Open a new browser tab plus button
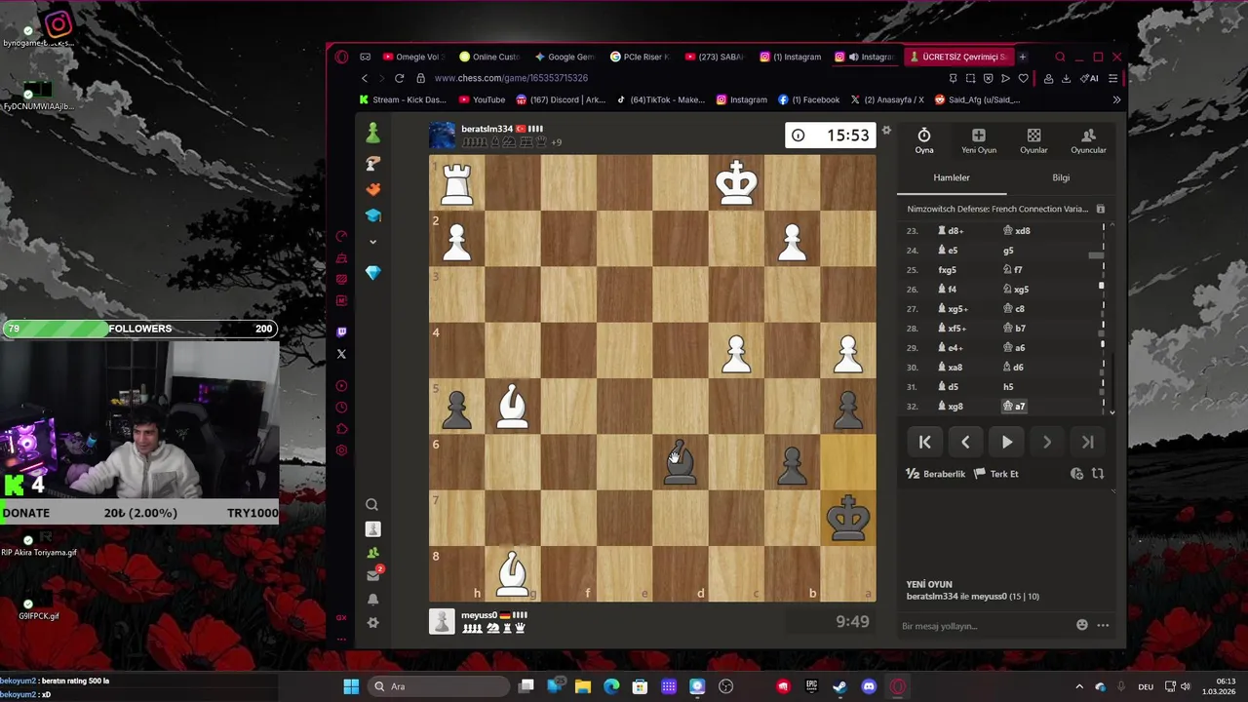This screenshot has height=702, width=1248. tap(1022, 57)
